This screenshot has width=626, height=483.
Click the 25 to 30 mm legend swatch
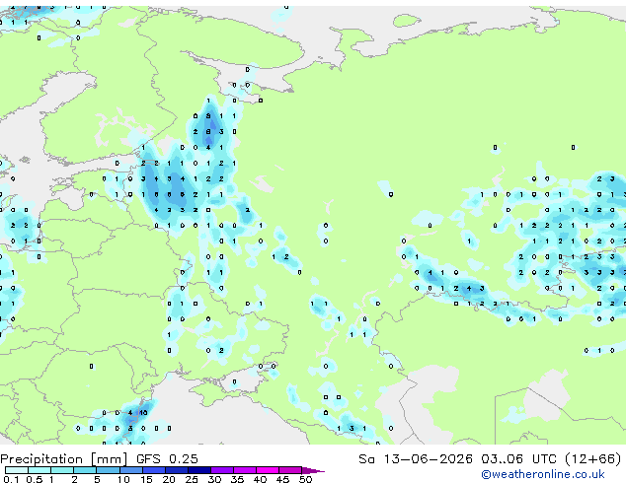[199, 470]
